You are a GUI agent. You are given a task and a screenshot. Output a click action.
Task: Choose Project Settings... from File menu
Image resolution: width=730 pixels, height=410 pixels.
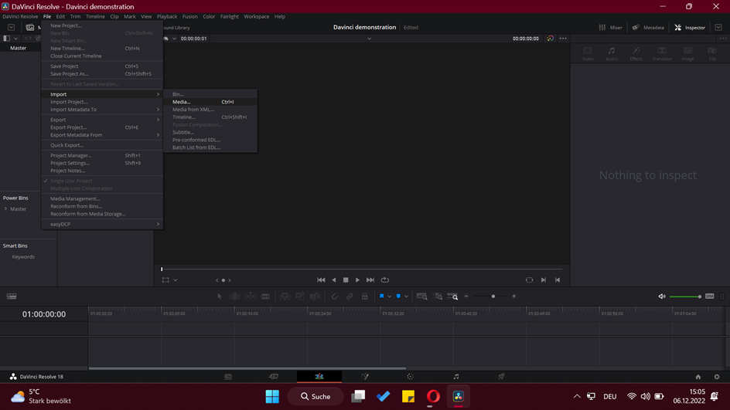click(102, 163)
